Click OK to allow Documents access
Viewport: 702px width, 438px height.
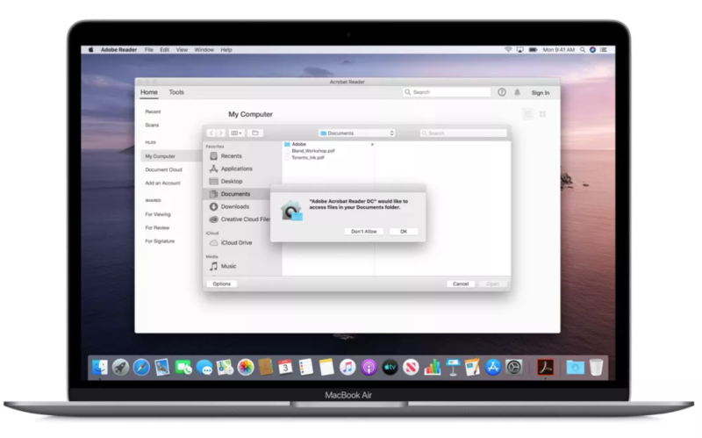click(x=404, y=231)
